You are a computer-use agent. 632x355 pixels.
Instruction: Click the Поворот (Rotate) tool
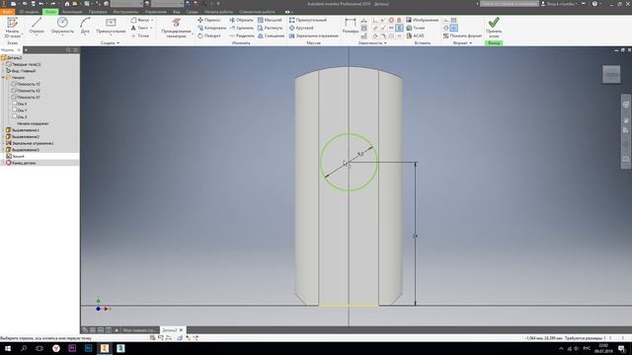(209, 35)
